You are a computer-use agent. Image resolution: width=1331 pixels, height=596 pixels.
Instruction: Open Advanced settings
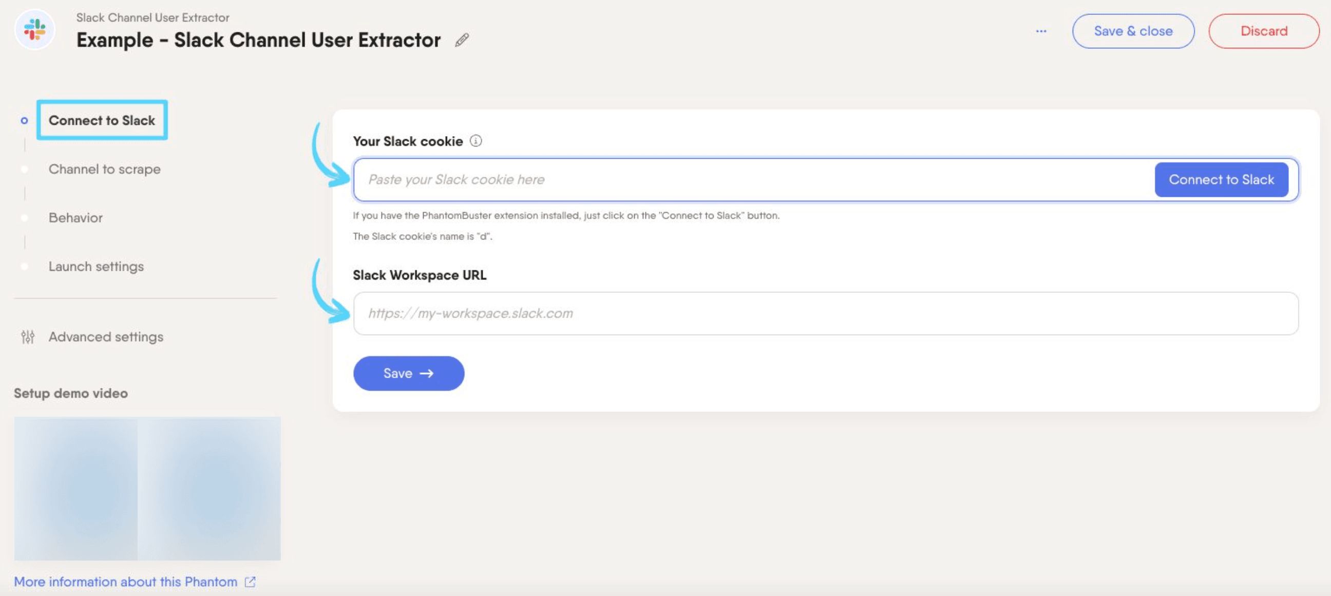click(106, 337)
